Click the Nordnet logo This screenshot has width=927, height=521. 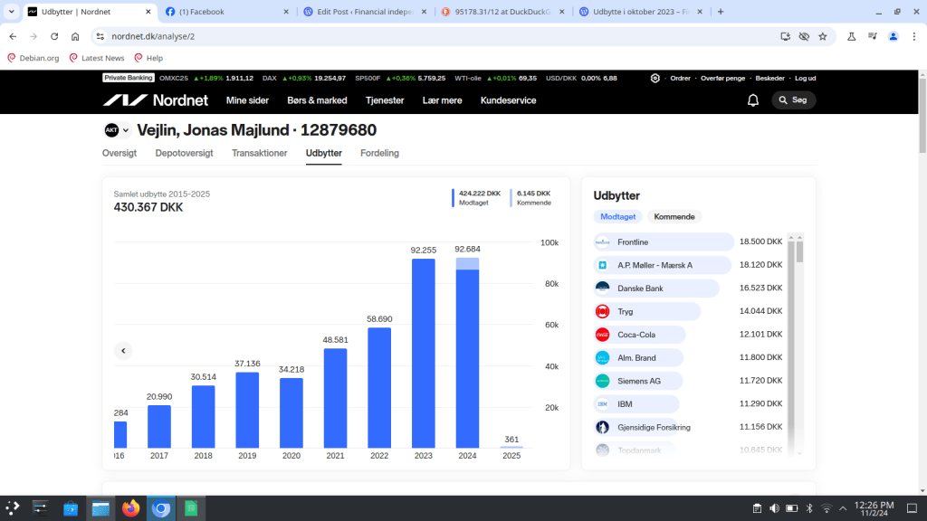click(155, 100)
